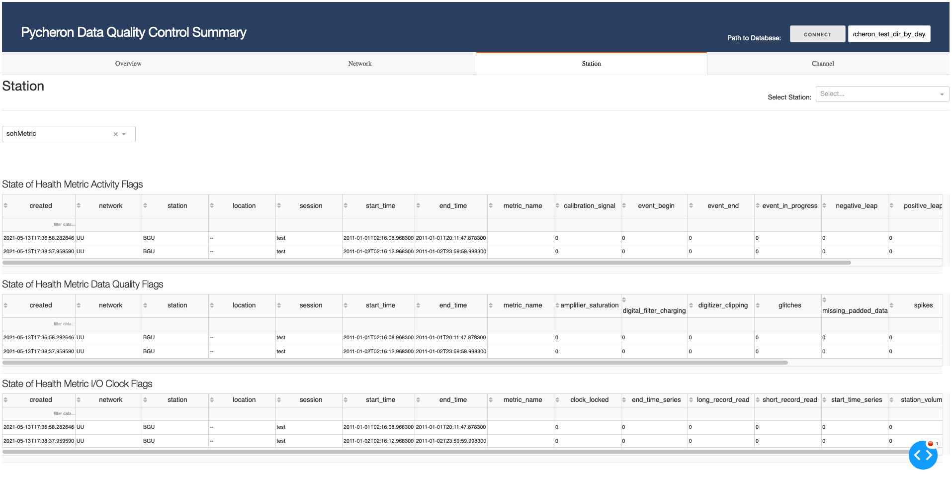
Task: Click start_time 2011-01-01T02:16:08.968300 in Activity Flags
Action: click(378, 238)
